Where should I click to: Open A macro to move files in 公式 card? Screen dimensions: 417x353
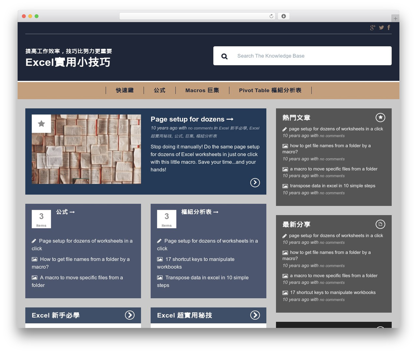[x=77, y=281]
